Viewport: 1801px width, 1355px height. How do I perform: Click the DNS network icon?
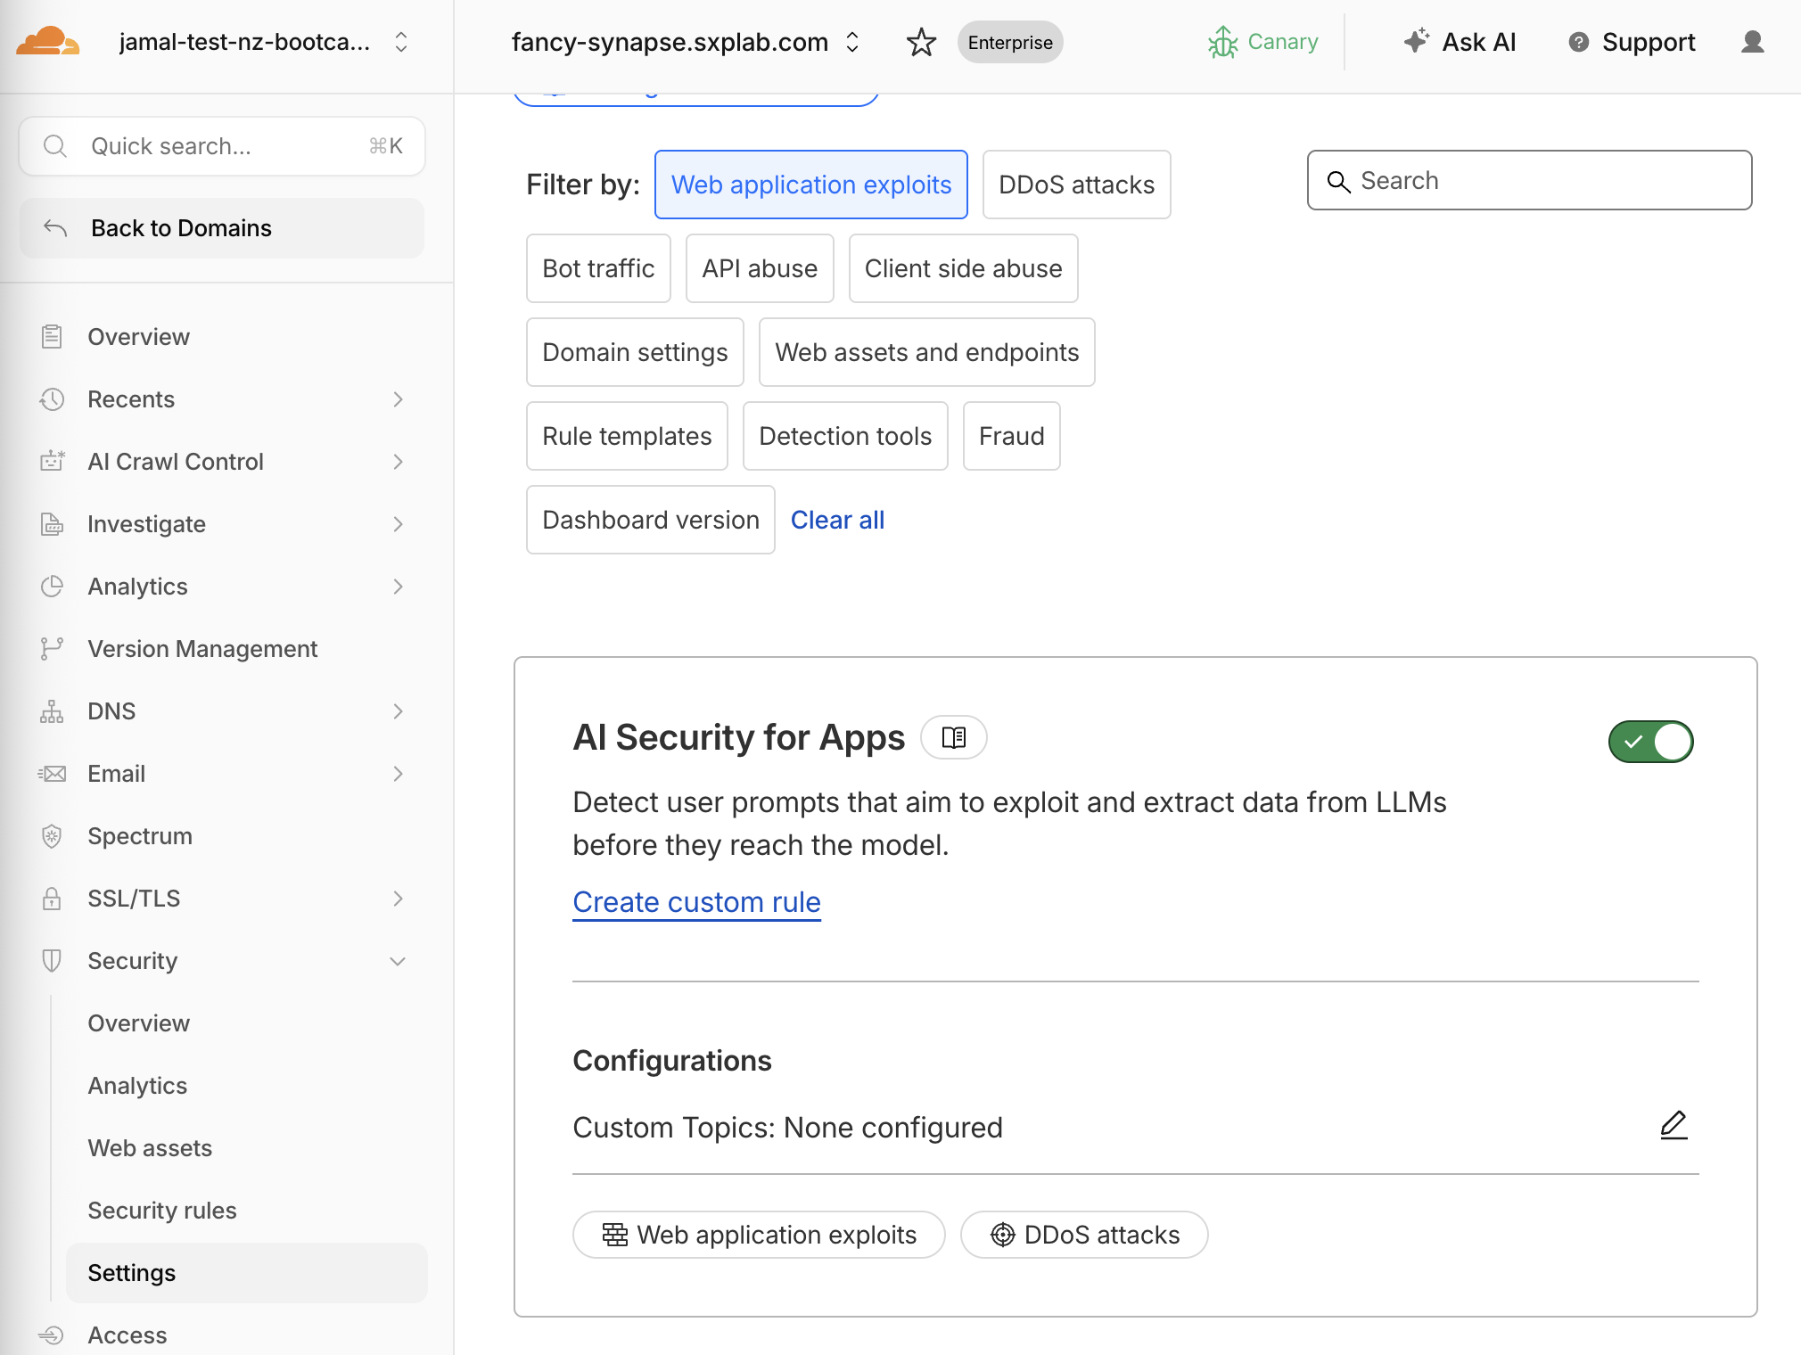pos(52,711)
